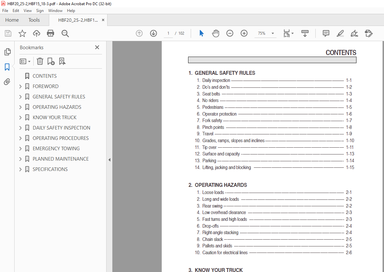384x272 pixels.
Task: Print the document
Action: 51,33
